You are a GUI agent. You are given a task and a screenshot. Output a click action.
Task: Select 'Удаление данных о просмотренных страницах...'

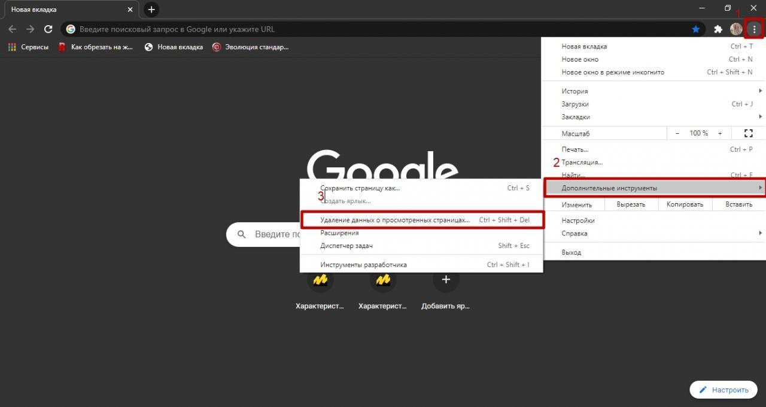[421, 220]
